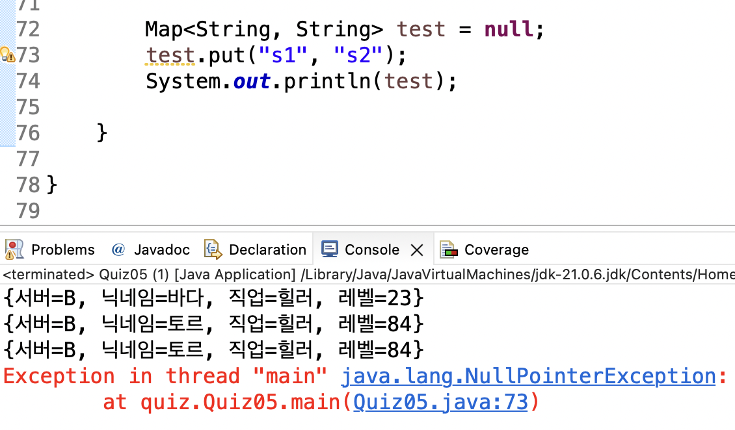Jump to the Quiz05.java:73 stack trace link

(x=440, y=403)
